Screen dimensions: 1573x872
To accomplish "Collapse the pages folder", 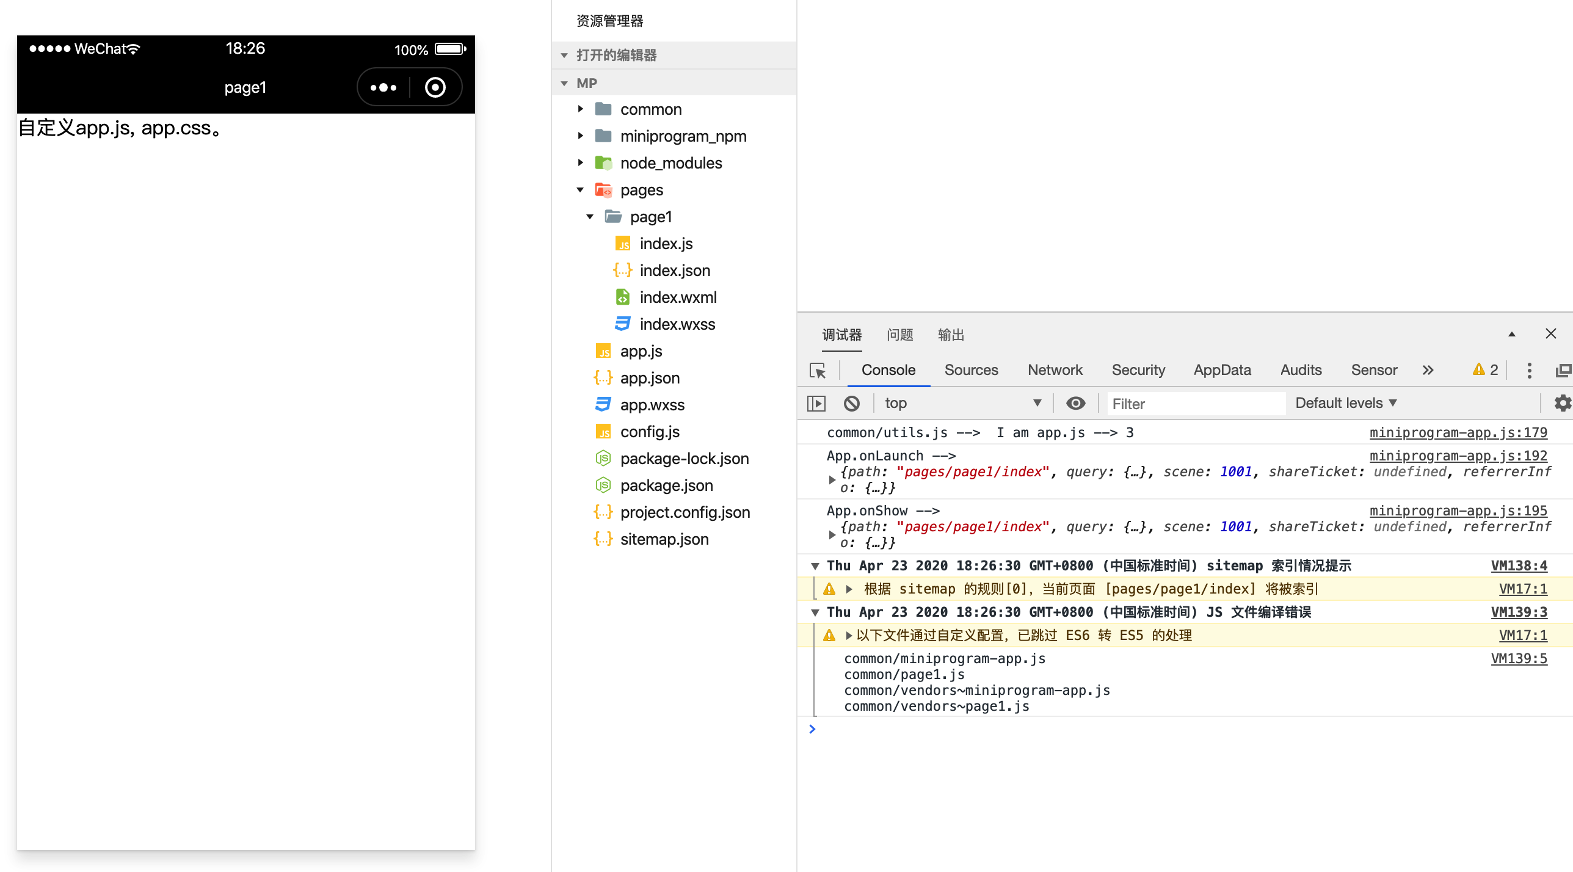I will (581, 190).
